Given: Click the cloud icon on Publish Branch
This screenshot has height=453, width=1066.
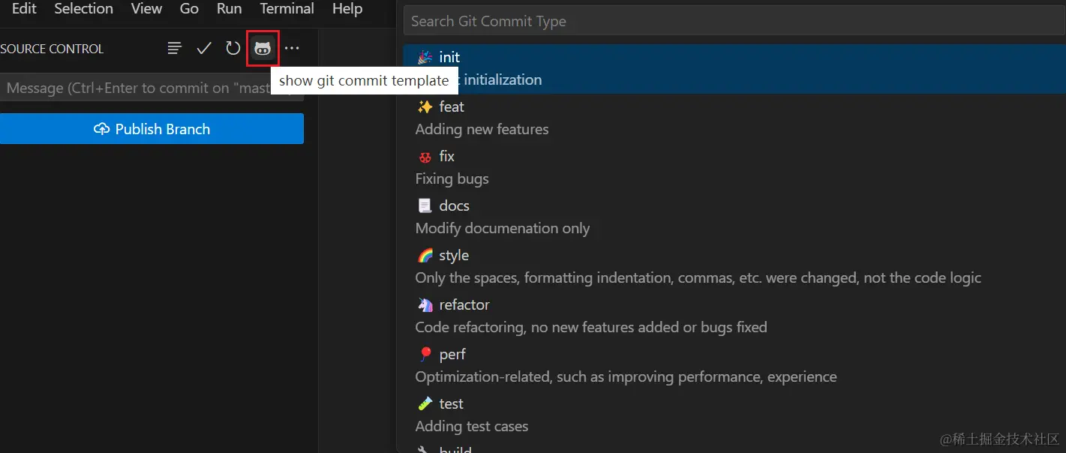Looking at the screenshot, I should point(101,129).
